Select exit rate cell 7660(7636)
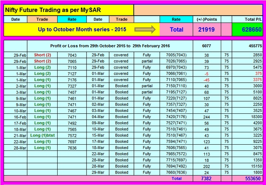266x185 pixels. (x=176, y=173)
